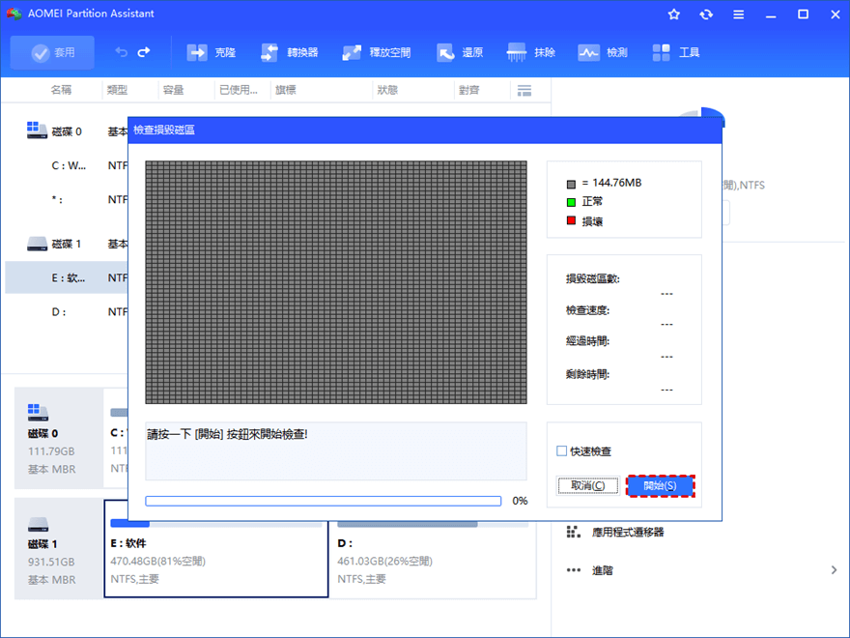Click the 應用程式遷移器 grid icon
850x638 pixels.
pos(573,533)
